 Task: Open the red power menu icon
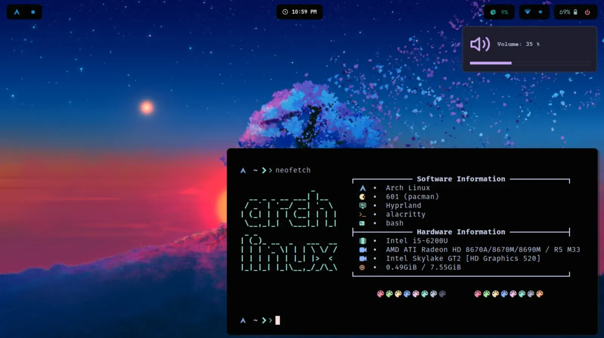pos(587,12)
